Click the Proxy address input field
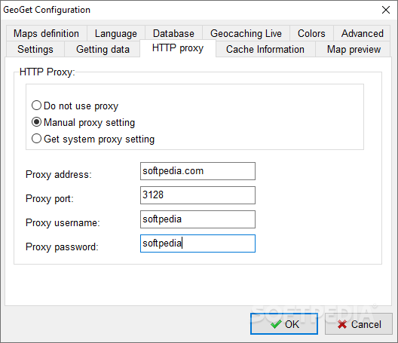This screenshot has width=398, height=343. click(197, 171)
